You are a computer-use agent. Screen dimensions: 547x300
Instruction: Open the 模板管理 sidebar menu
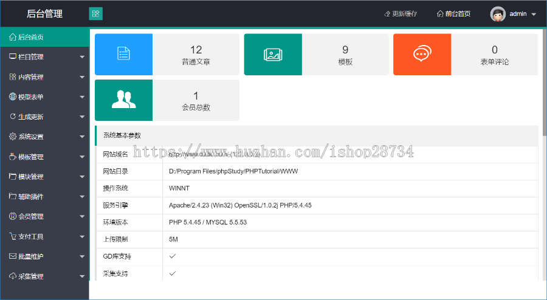[x=31, y=157]
